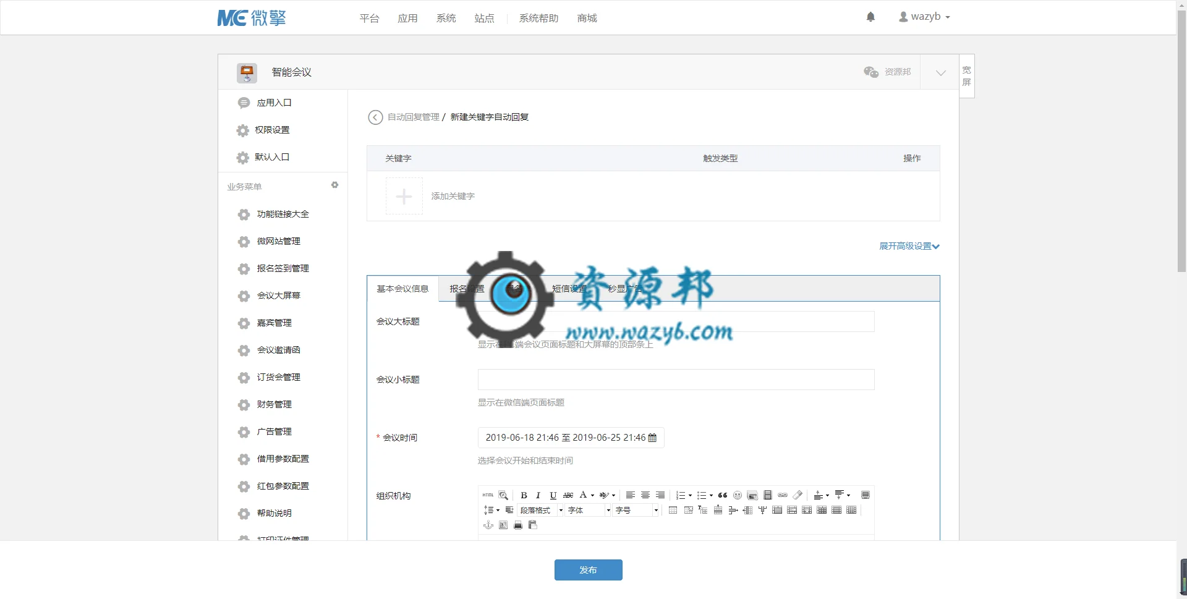1187x599 pixels.
Task: Insert a blockquote in the editor
Action: [x=723, y=495]
